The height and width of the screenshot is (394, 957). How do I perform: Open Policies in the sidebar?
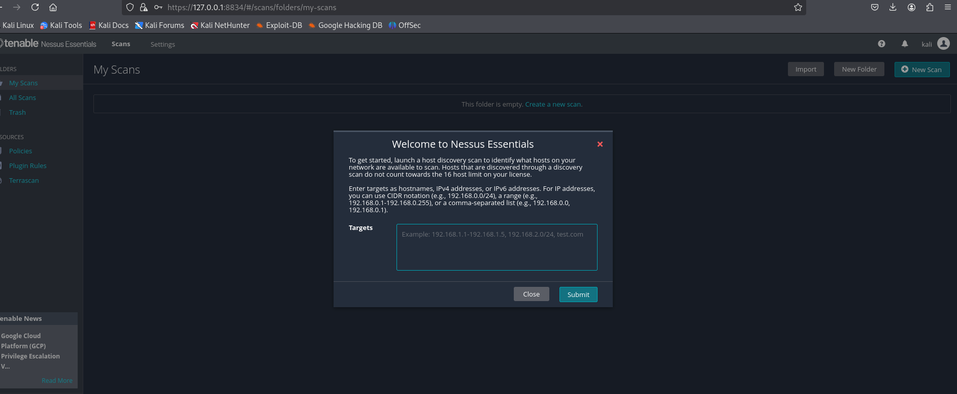coord(20,151)
